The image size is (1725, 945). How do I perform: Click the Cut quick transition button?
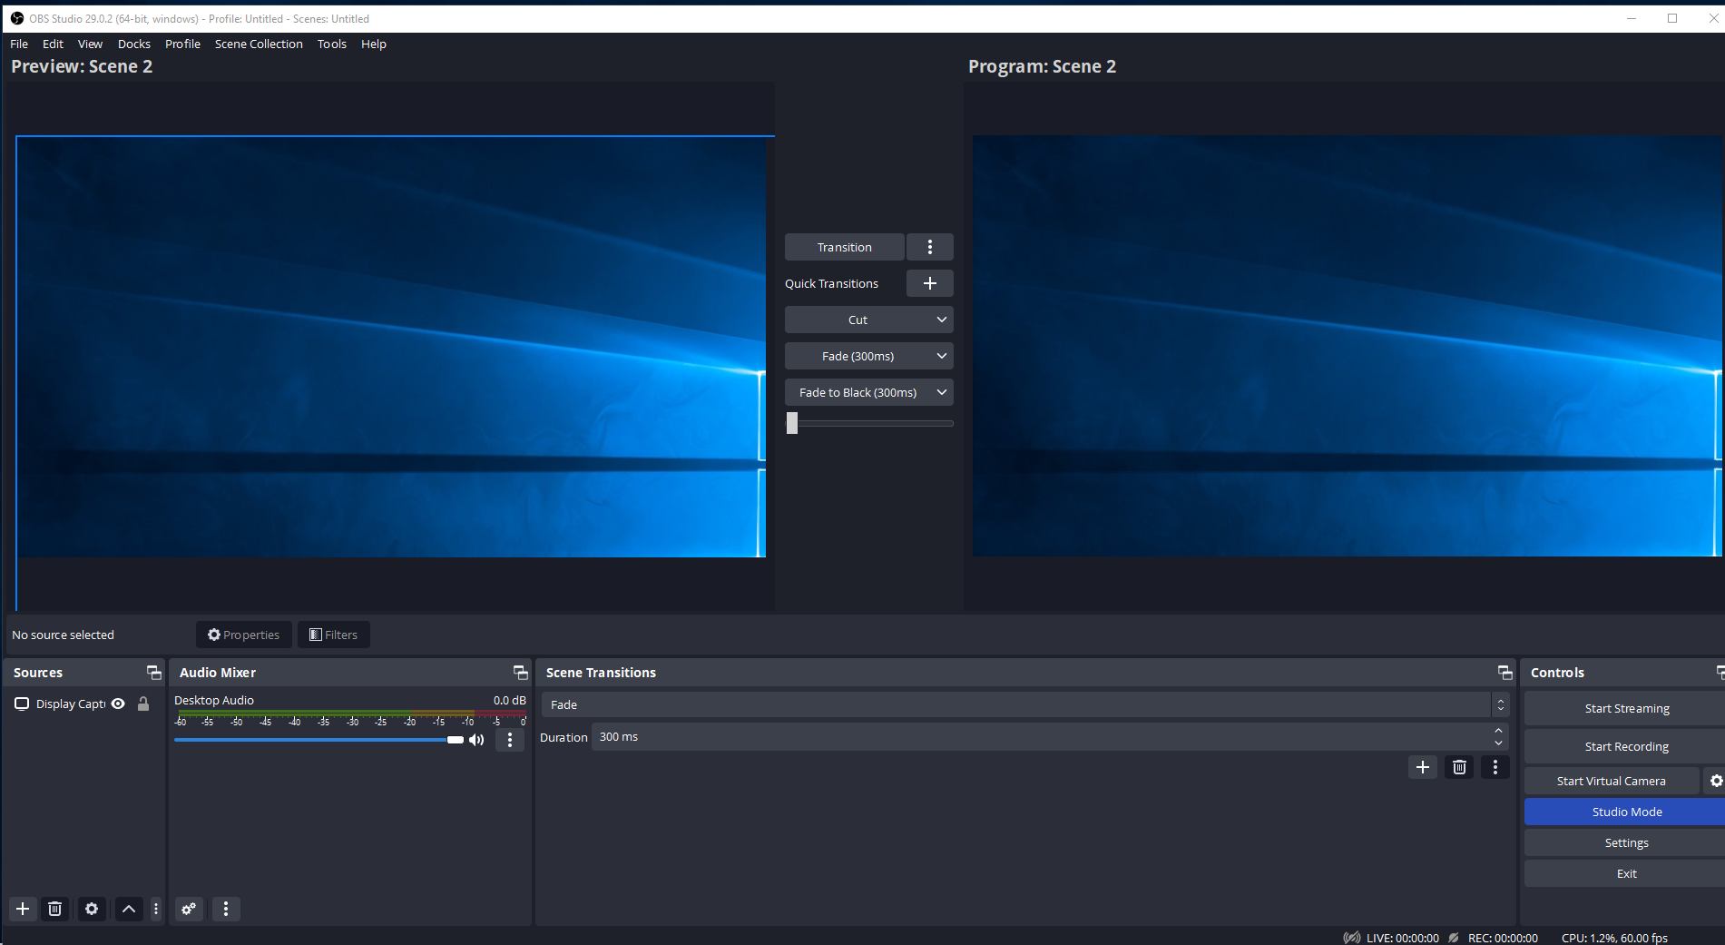pyautogui.click(x=858, y=320)
